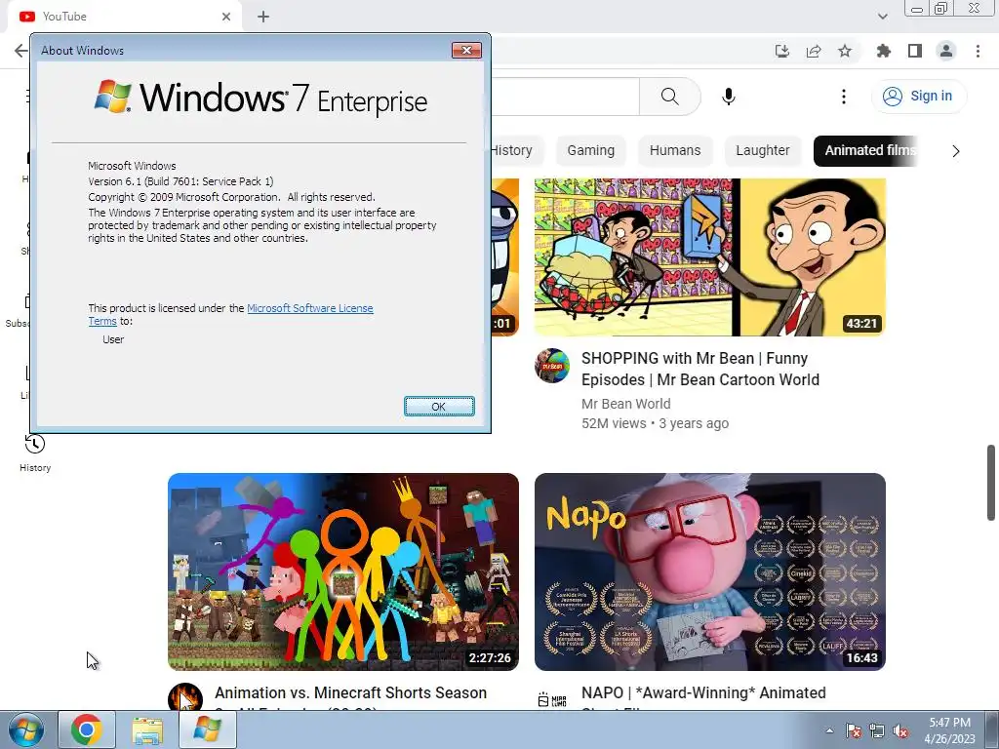Close the YouTube browser tab
This screenshot has height=749, width=999.
pyautogui.click(x=226, y=17)
